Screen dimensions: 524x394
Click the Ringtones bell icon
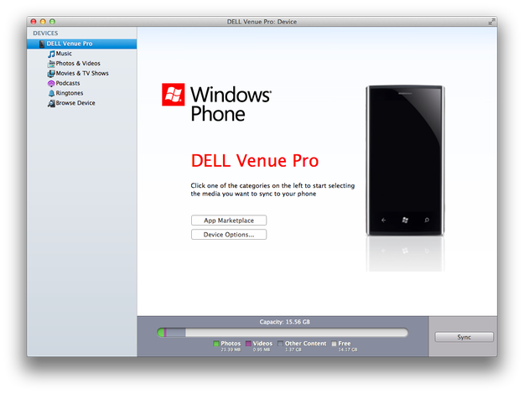pyautogui.click(x=51, y=93)
